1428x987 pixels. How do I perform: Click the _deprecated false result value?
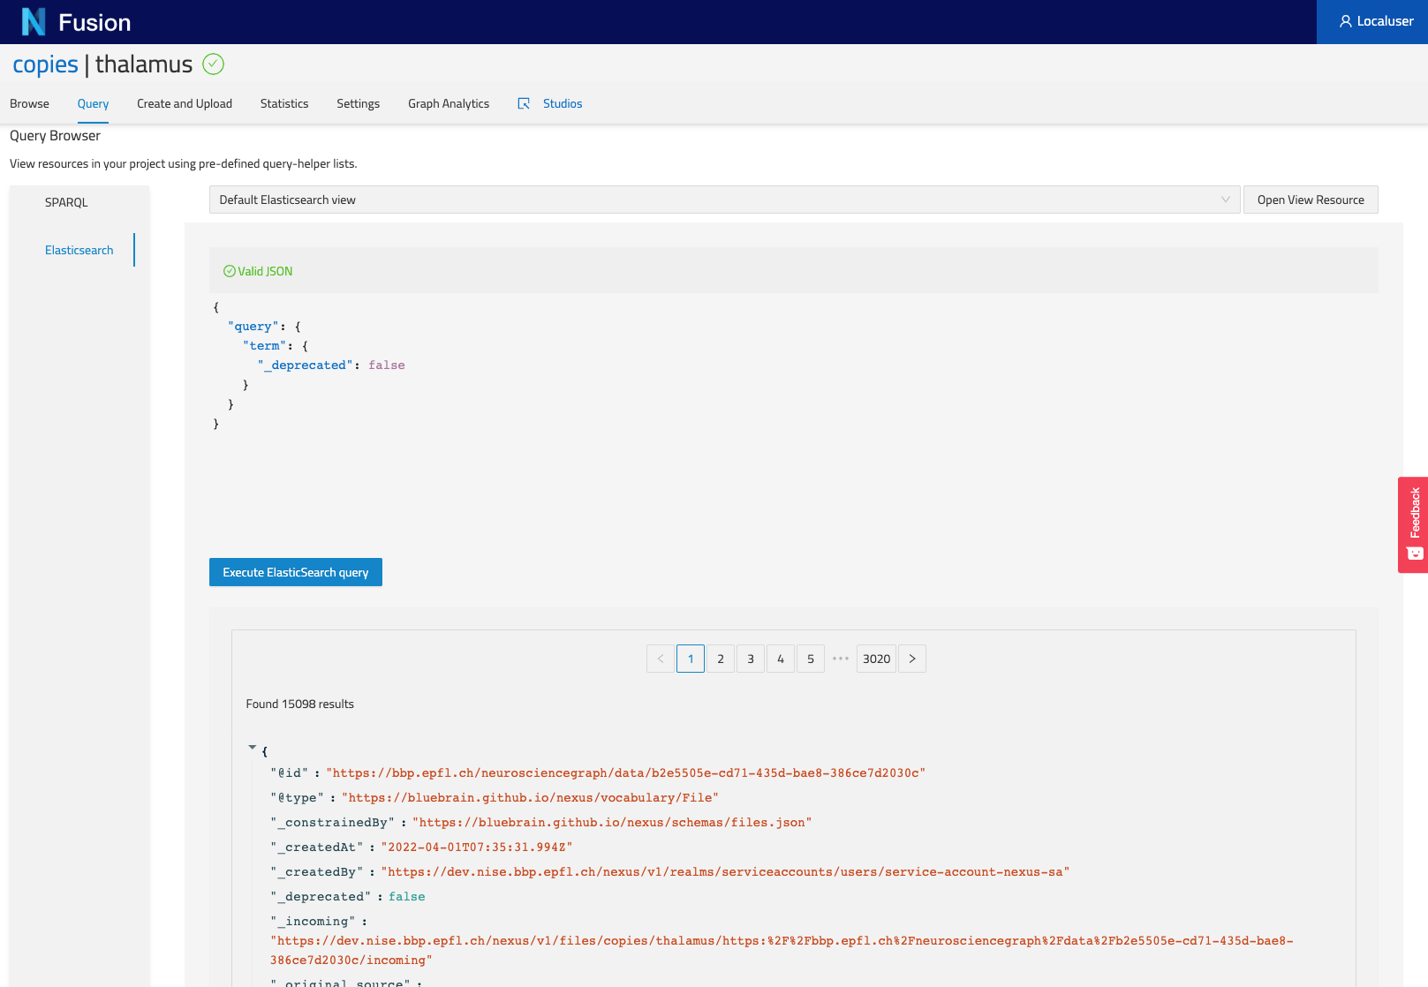(407, 896)
